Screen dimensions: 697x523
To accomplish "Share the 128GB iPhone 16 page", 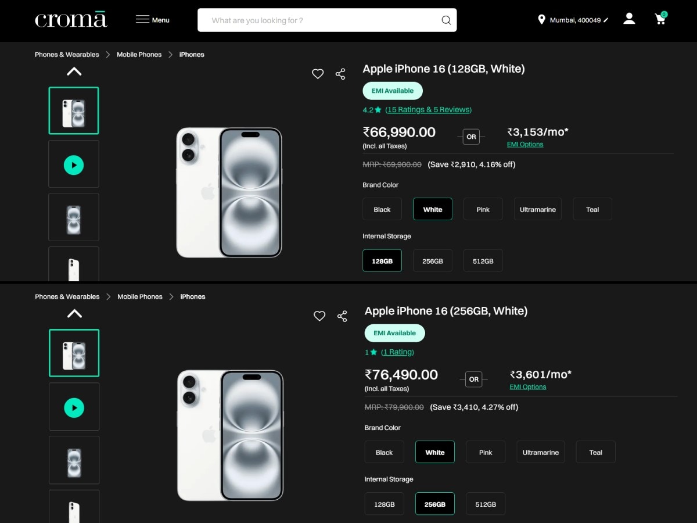I will 340,74.
